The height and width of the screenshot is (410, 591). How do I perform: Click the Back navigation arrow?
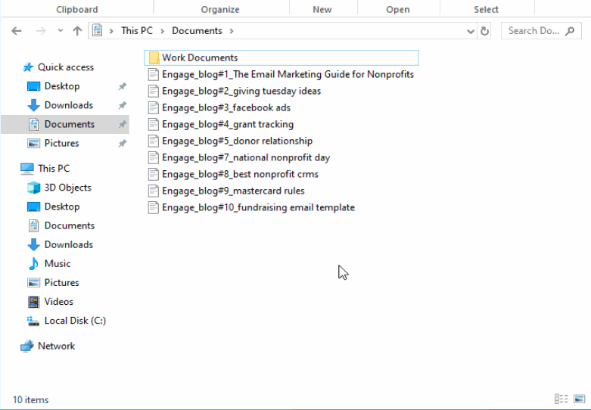click(x=17, y=31)
